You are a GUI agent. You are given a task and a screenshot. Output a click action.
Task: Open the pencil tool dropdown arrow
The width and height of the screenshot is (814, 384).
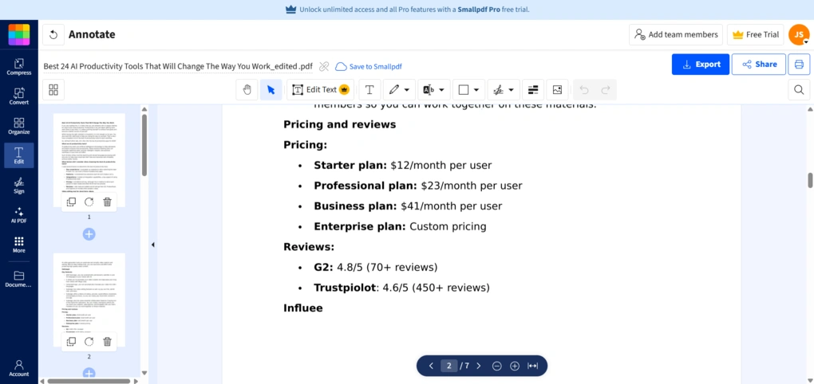[407, 90]
